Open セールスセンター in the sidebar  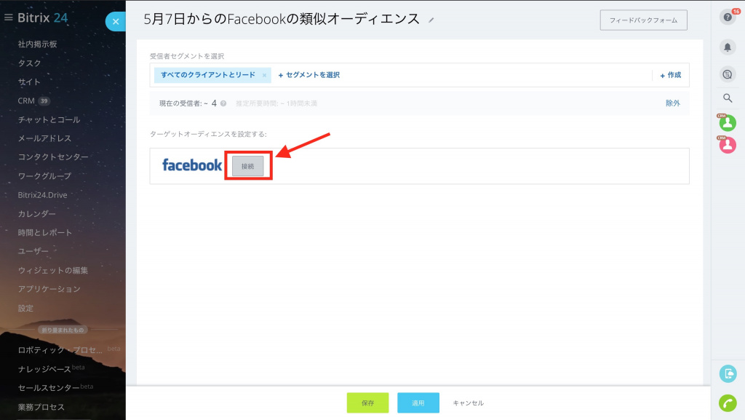pos(49,388)
